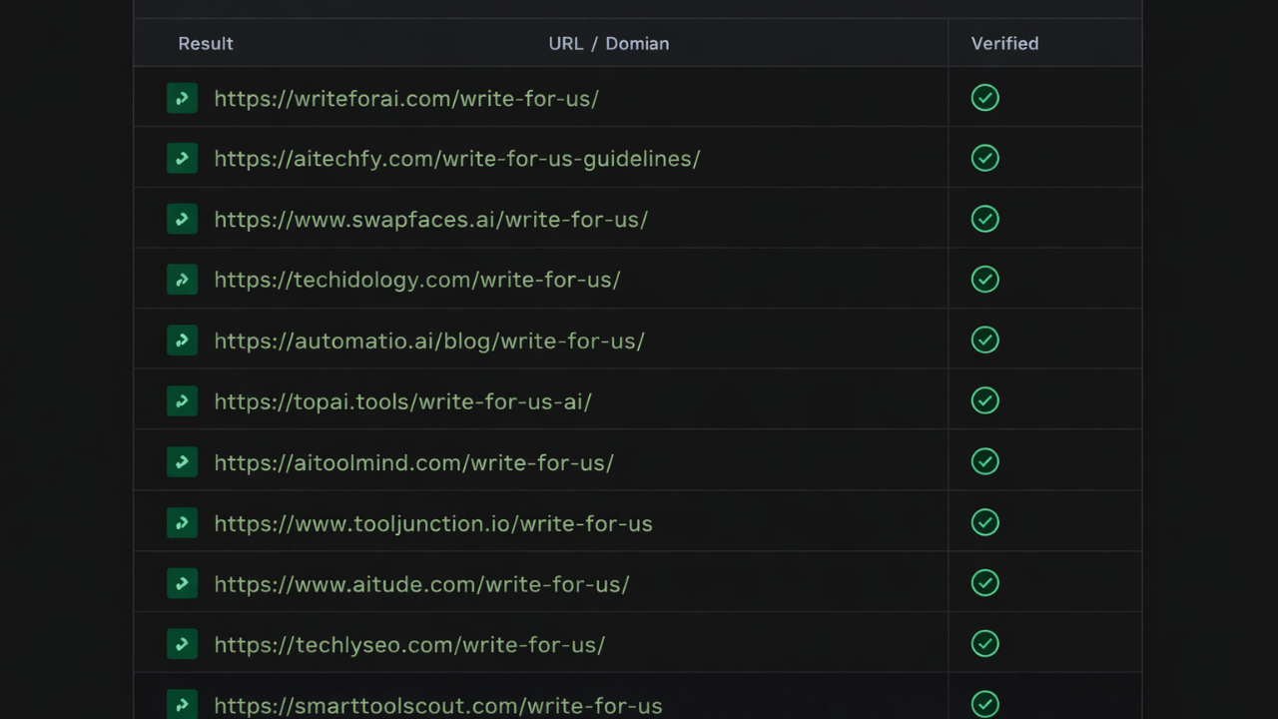Visit the tooljunction.io write-for-us URL

433,523
